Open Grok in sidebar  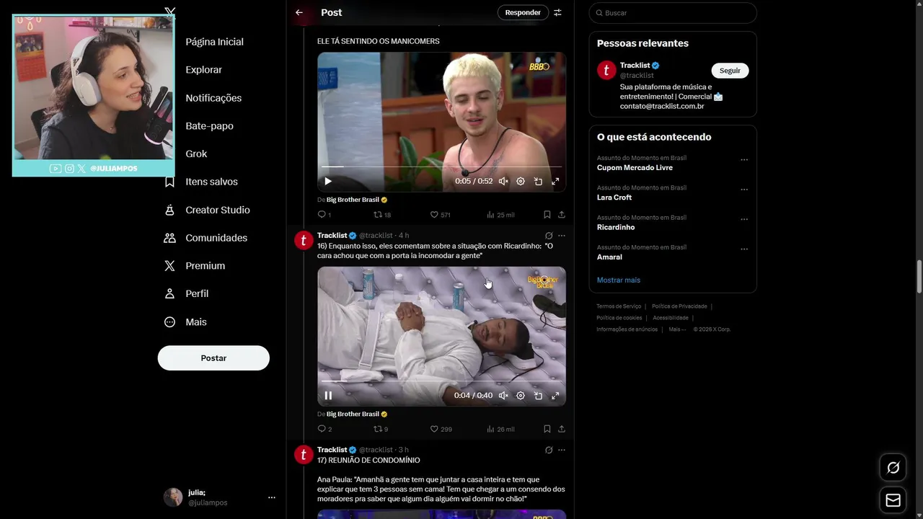point(196,154)
